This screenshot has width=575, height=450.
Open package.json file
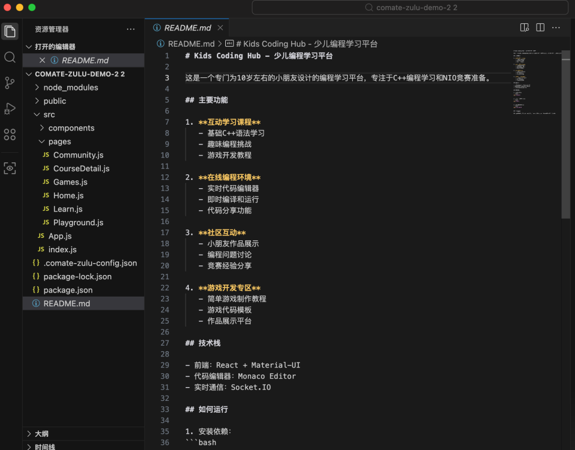point(84,290)
